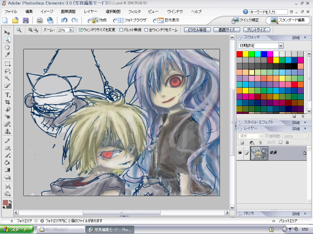Expand the スタイル・エフェクト panel
The height and width of the screenshot is (234, 313).
click(x=240, y=122)
